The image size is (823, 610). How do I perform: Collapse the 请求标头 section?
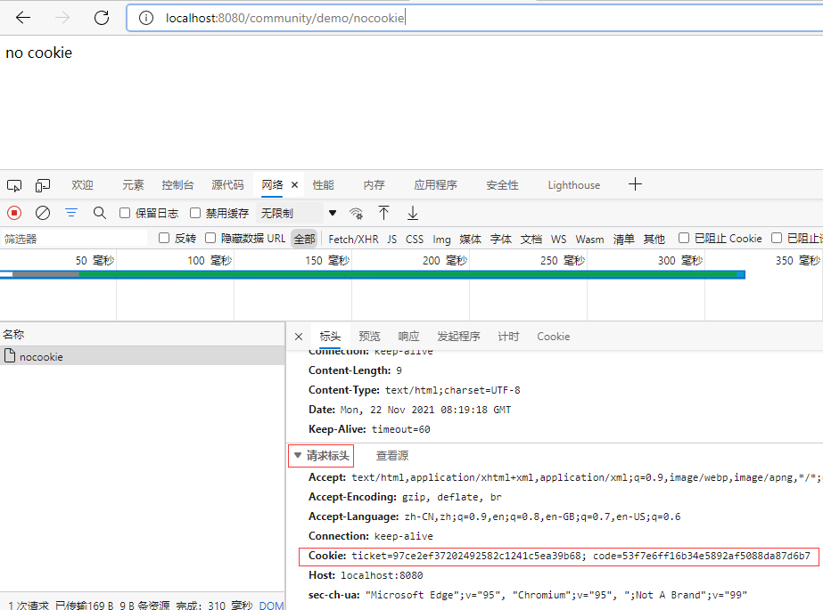tap(320, 454)
